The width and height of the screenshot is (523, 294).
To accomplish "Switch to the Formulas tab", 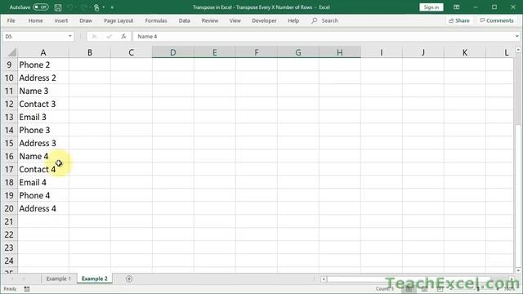I will point(156,20).
